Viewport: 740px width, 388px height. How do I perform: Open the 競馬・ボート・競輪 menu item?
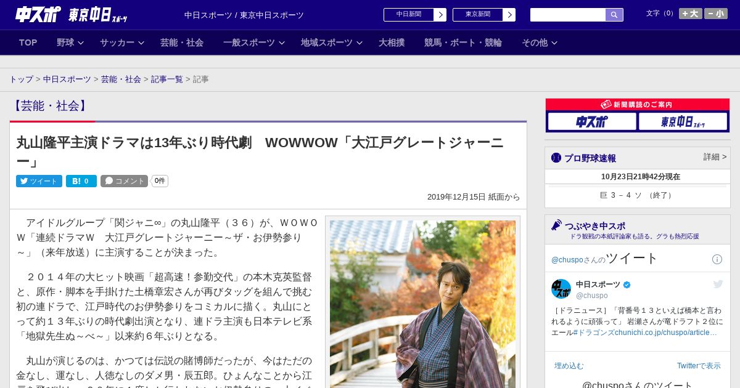463,42
